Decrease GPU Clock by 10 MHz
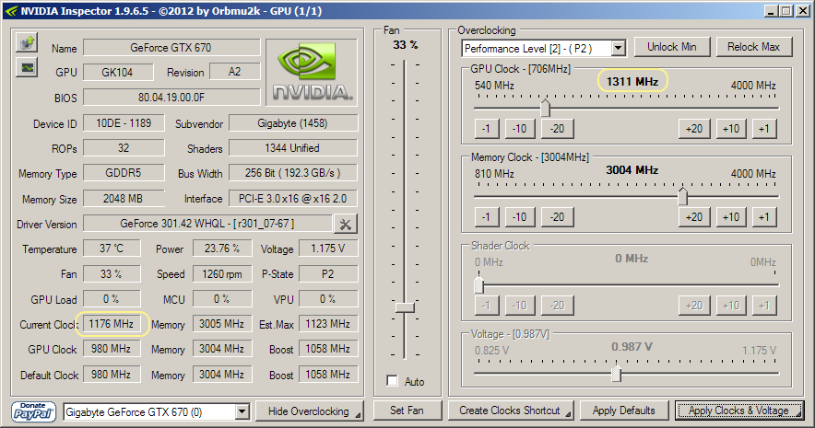This screenshot has width=815, height=428. tap(520, 129)
